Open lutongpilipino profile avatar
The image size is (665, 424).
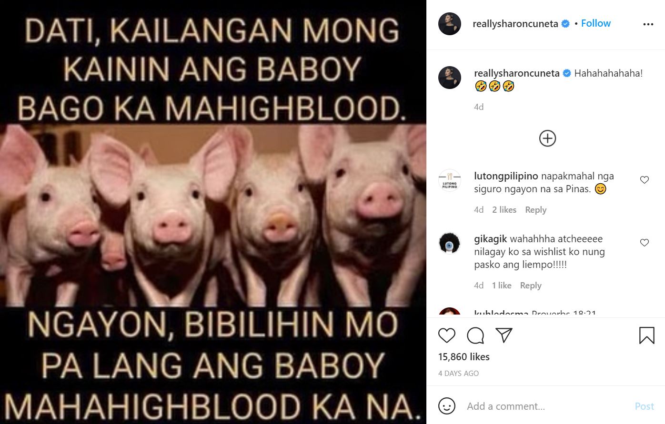450,180
